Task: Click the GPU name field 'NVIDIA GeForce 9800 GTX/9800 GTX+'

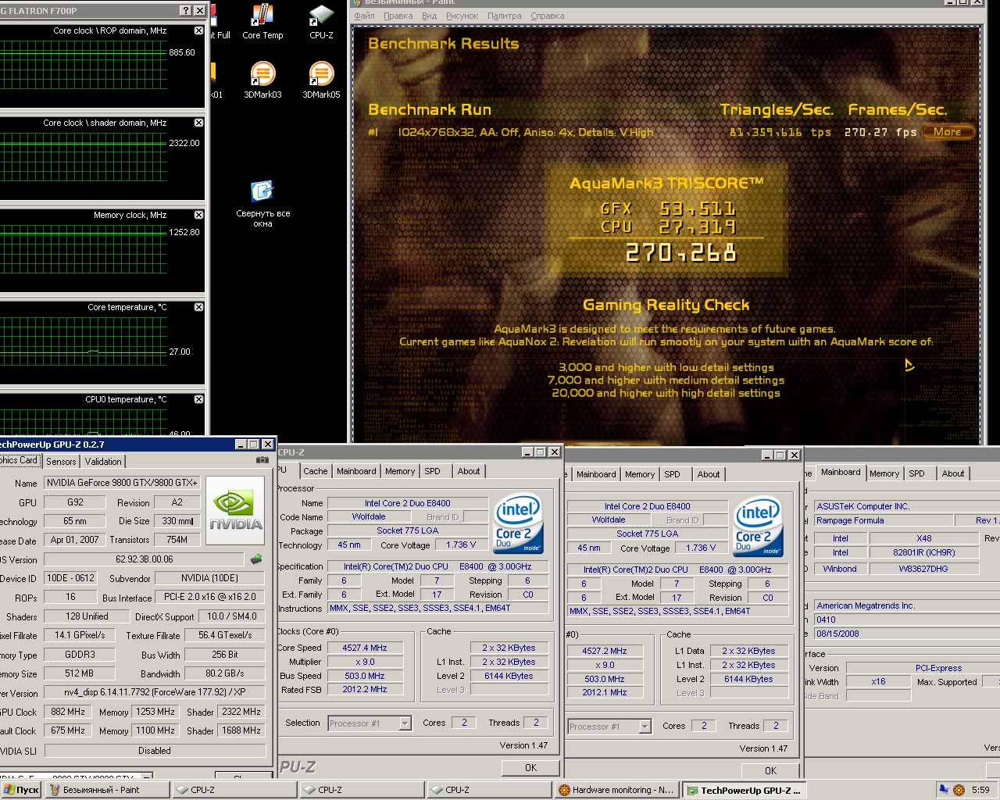Action: (x=122, y=483)
